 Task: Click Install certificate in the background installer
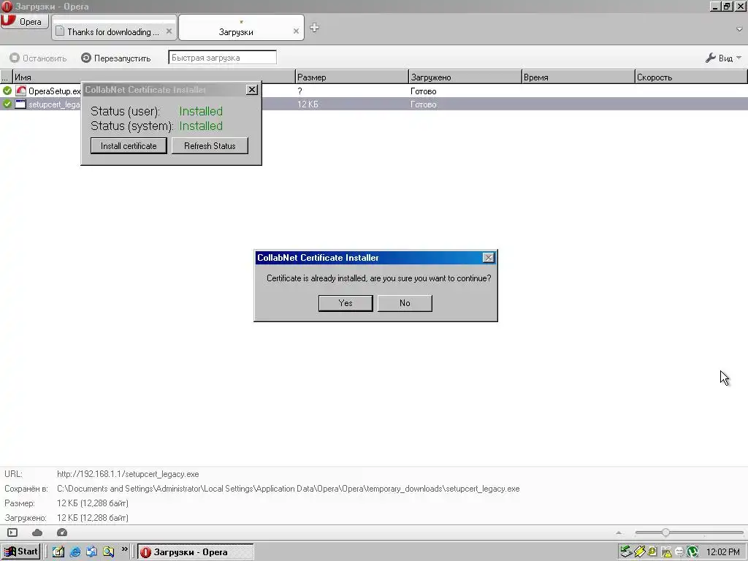coord(129,146)
